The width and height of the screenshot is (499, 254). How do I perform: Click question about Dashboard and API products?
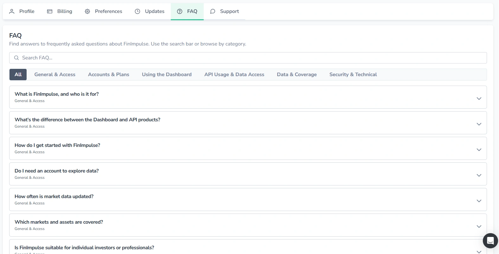pos(87,120)
